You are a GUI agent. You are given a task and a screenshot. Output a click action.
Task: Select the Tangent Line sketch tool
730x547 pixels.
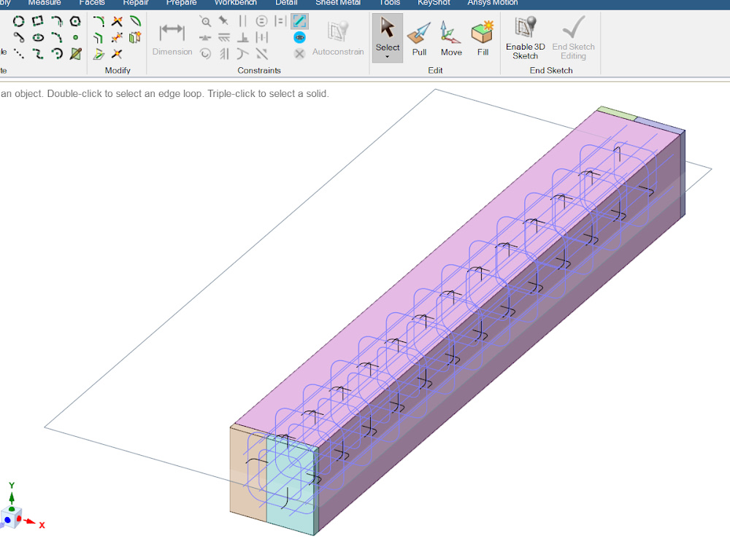pyautogui.click(x=19, y=38)
